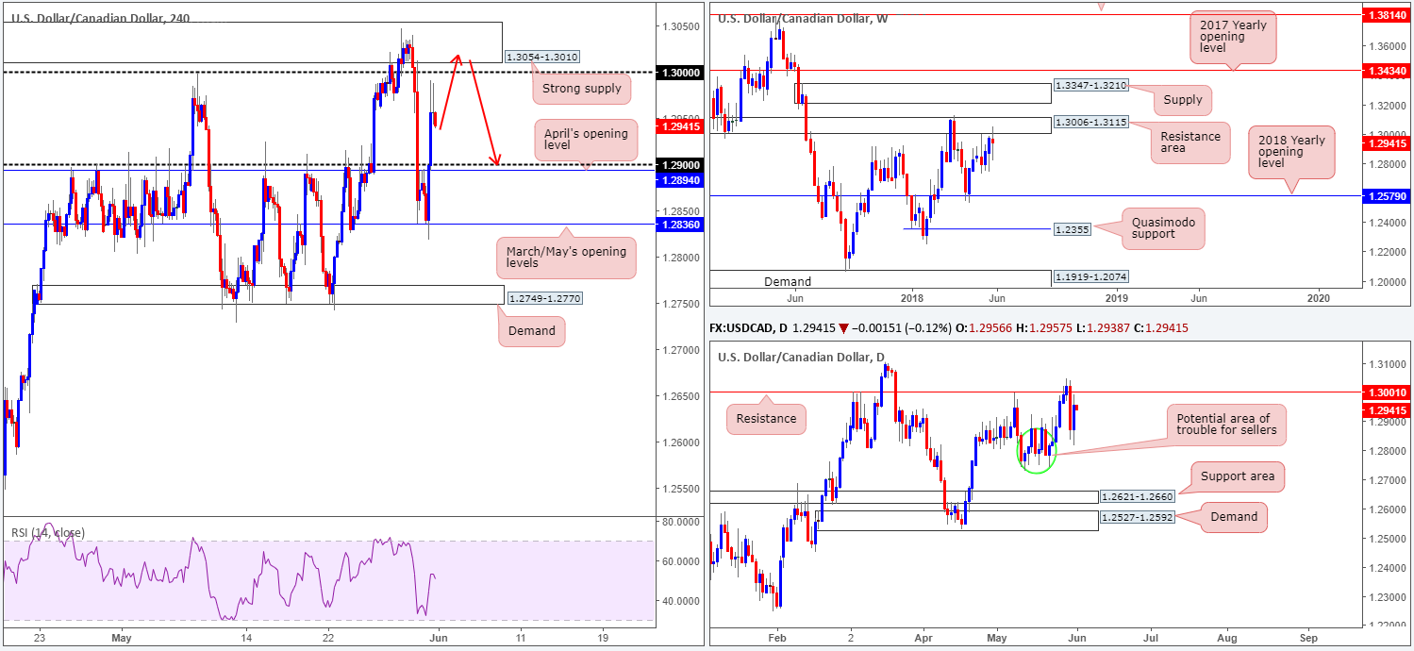This screenshot has height=651, width=1414.
Task: Click the 'Strong supply' callout
Action: (x=581, y=89)
